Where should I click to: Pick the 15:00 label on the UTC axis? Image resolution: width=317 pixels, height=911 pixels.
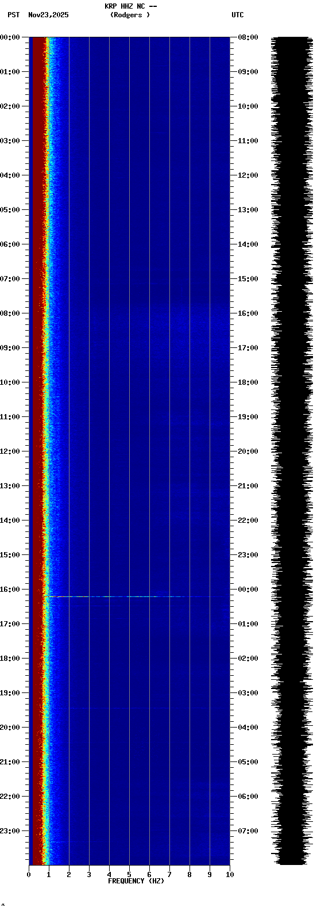tap(248, 279)
